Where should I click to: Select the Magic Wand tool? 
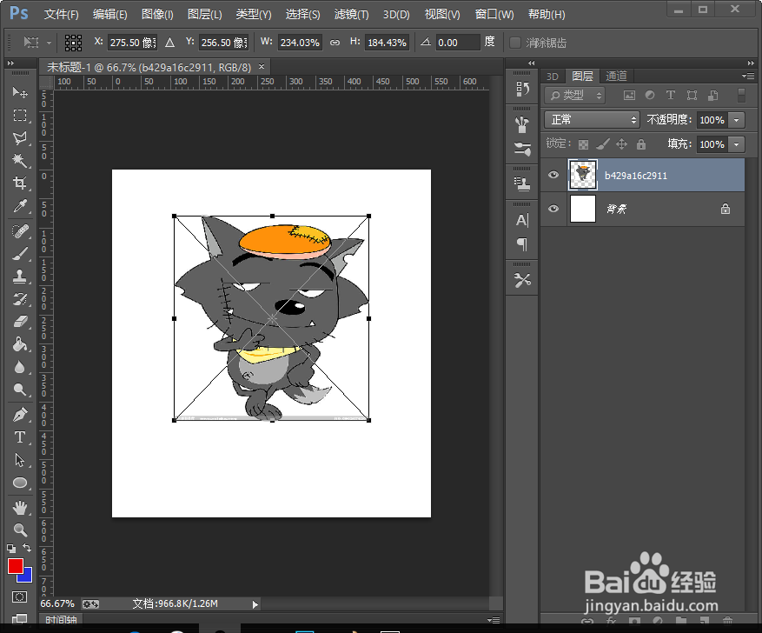(20, 161)
